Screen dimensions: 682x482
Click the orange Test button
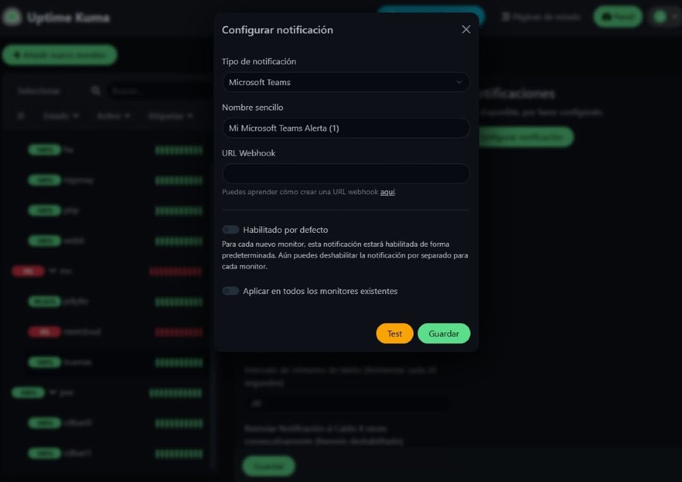395,334
